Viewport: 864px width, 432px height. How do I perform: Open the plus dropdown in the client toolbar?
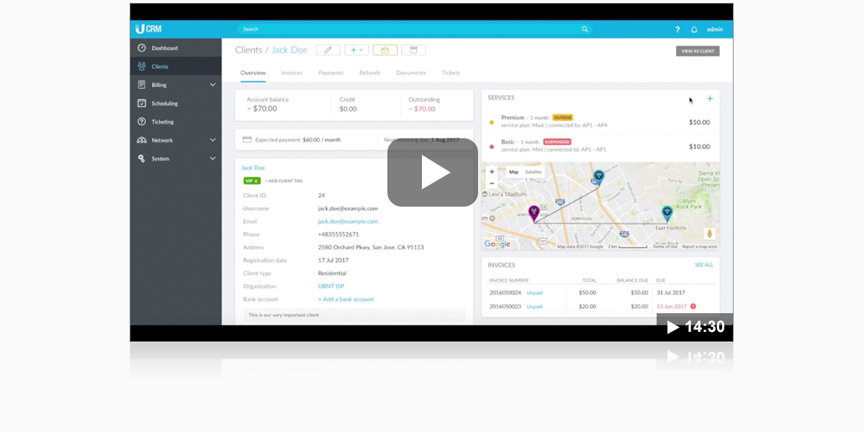click(356, 50)
